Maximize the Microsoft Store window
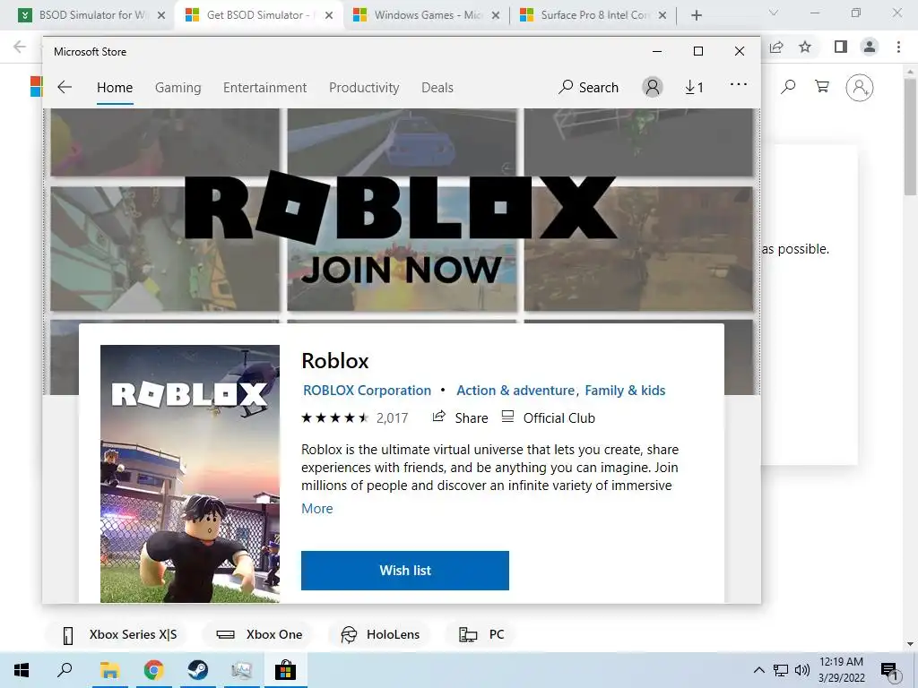The height and width of the screenshot is (688, 918). point(697,51)
